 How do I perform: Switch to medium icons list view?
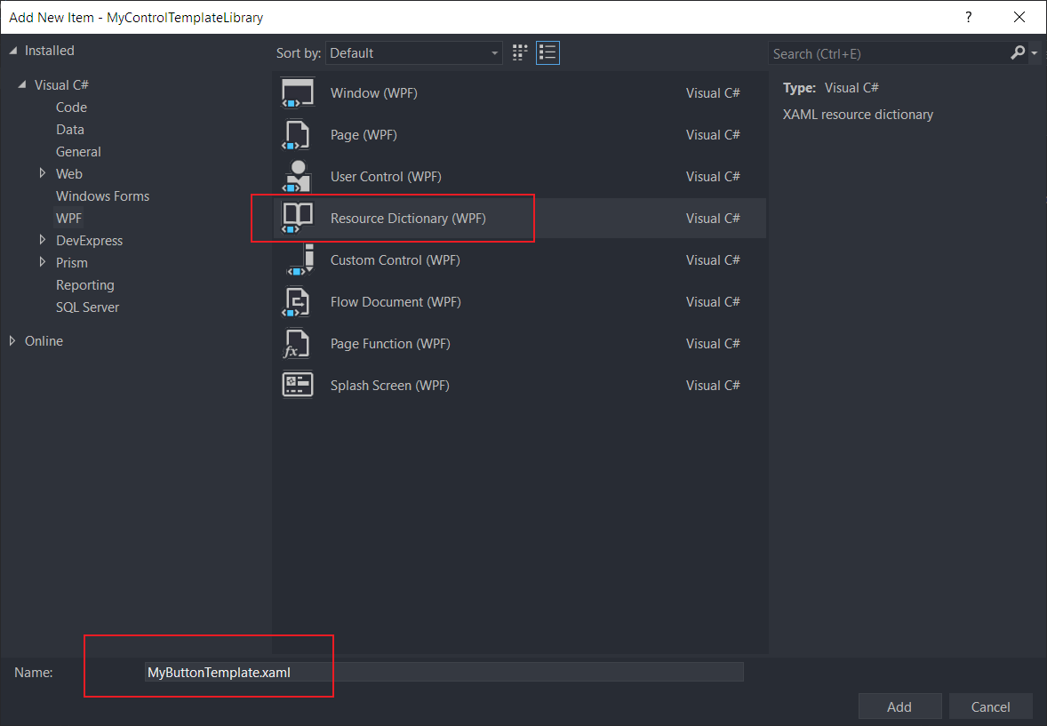(x=547, y=53)
